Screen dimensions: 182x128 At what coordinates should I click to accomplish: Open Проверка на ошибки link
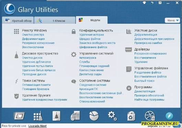pyautogui.click(x=148, y=43)
